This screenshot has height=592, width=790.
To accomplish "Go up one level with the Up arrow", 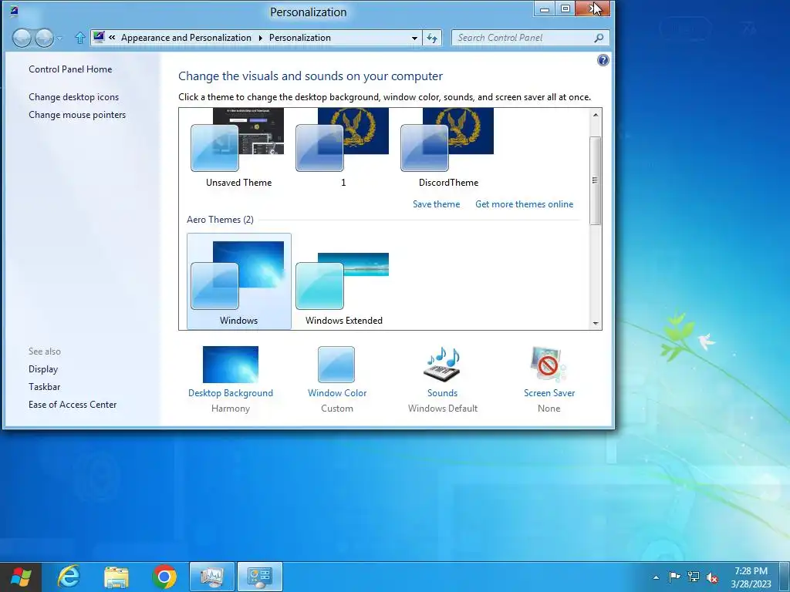I will point(79,38).
